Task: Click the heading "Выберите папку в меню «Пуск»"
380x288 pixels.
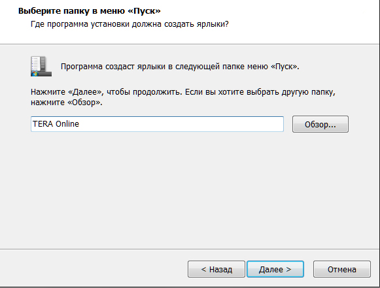Action: (x=90, y=11)
